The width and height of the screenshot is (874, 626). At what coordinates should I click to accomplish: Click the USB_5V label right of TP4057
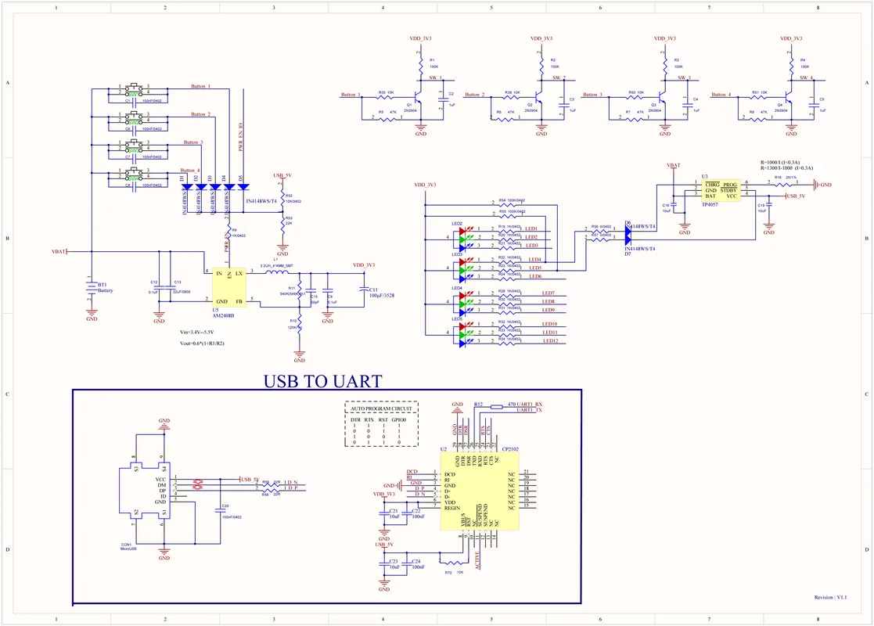[796, 196]
